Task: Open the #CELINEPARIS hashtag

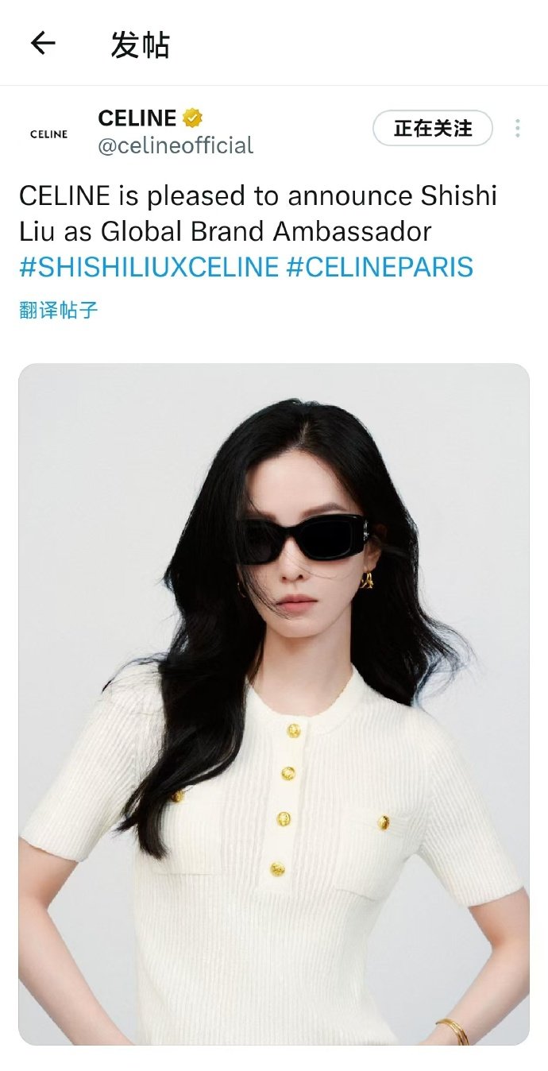Action: pyautogui.click(x=380, y=267)
